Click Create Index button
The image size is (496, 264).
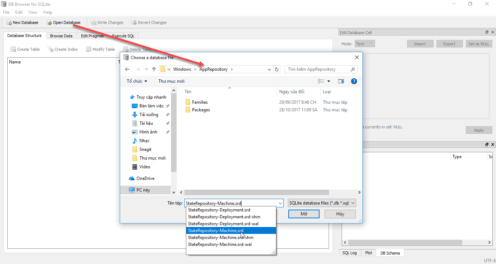pos(63,49)
